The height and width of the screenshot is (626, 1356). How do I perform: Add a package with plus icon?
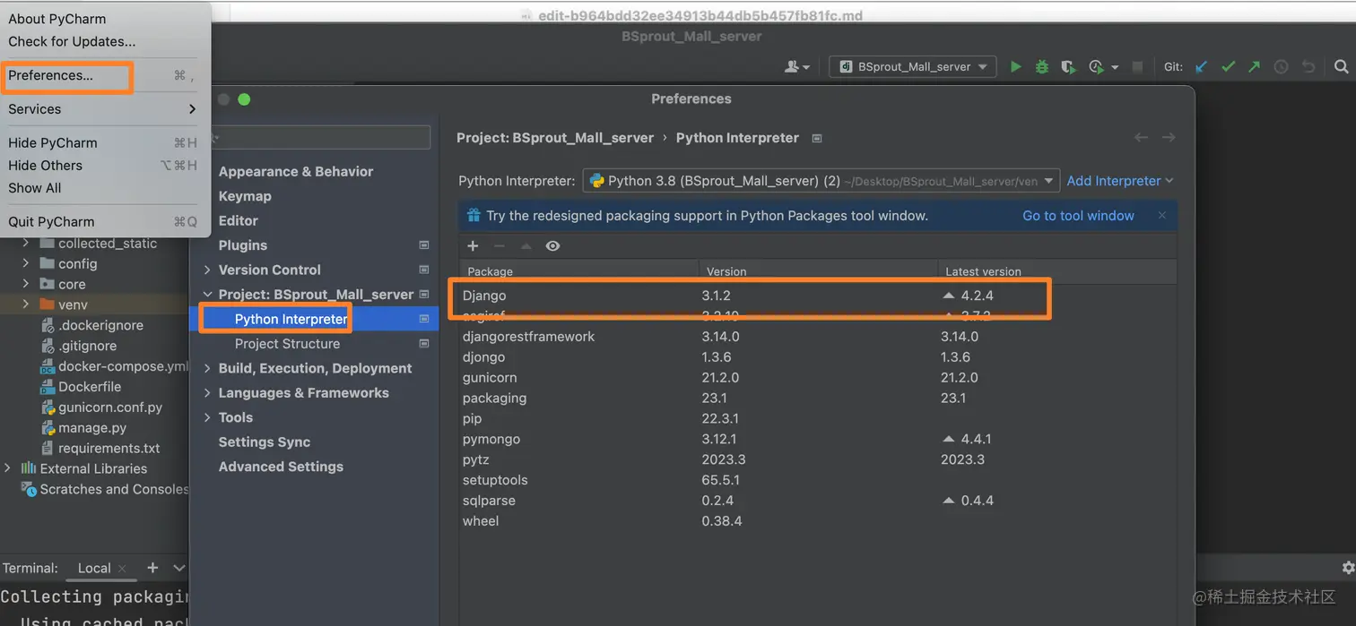pos(473,246)
